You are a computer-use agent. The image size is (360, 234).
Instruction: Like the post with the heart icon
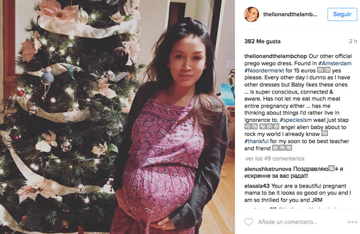pyautogui.click(x=249, y=222)
